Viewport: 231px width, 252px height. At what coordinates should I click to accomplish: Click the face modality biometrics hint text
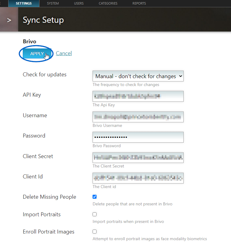click(x=150, y=239)
